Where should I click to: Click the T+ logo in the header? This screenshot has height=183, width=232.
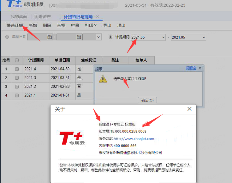coord(14,4)
